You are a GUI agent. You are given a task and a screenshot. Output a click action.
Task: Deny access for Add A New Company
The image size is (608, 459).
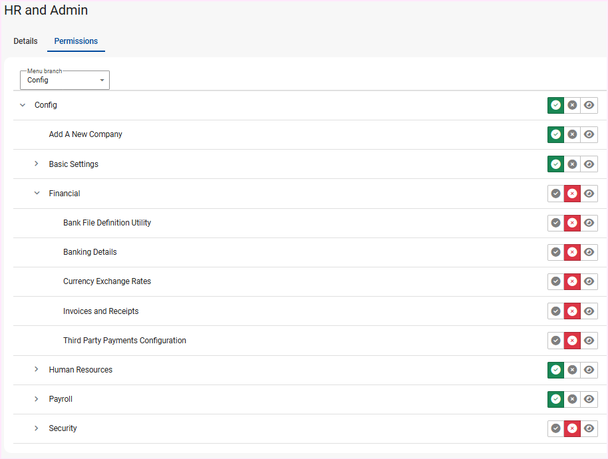click(x=572, y=134)
